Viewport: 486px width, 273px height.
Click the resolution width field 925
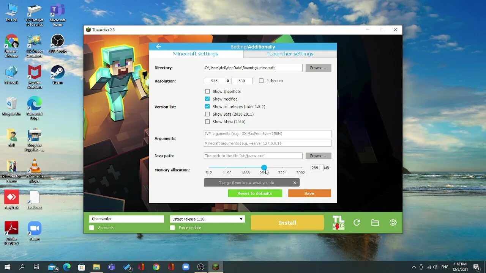[x=215, y=81]
